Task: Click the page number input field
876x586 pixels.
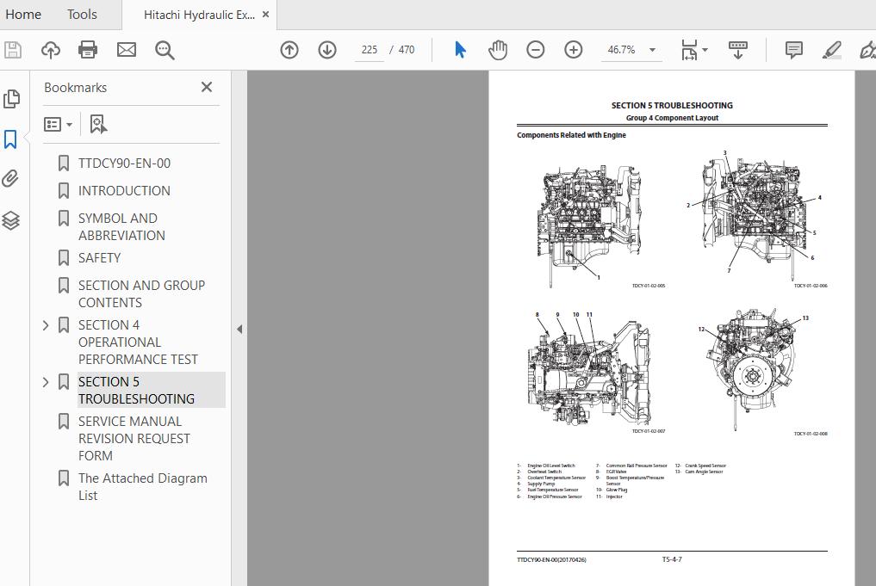Action: 370,50
